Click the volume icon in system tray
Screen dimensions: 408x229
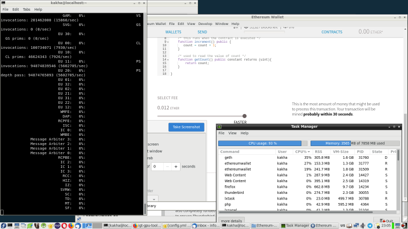coord(363,225)
